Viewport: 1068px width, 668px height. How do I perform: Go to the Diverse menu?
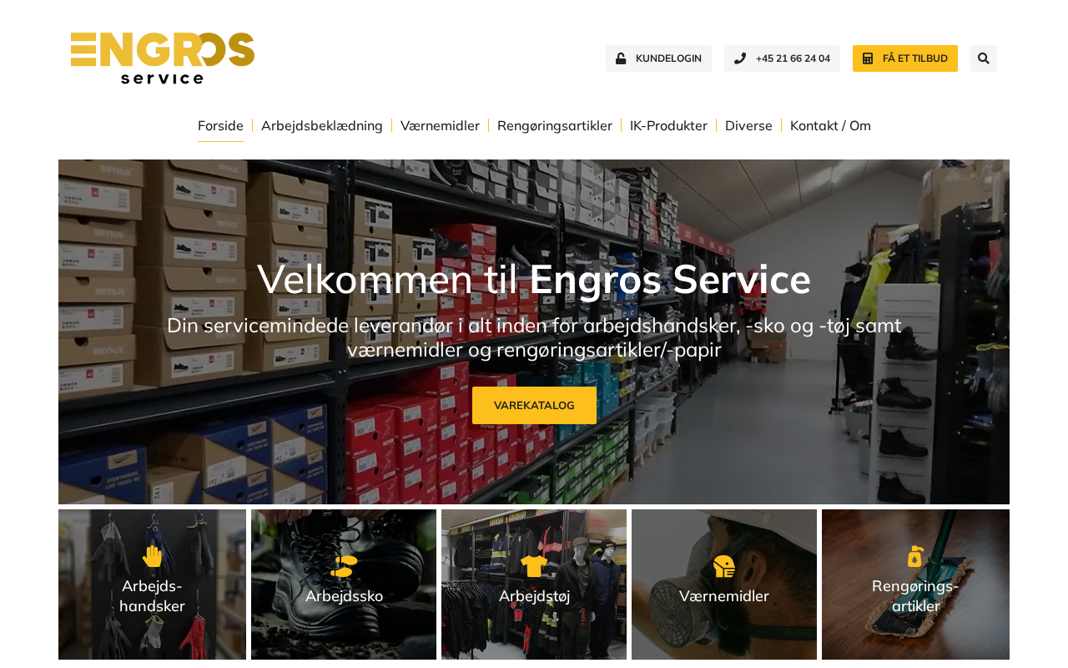click(748, 125)
